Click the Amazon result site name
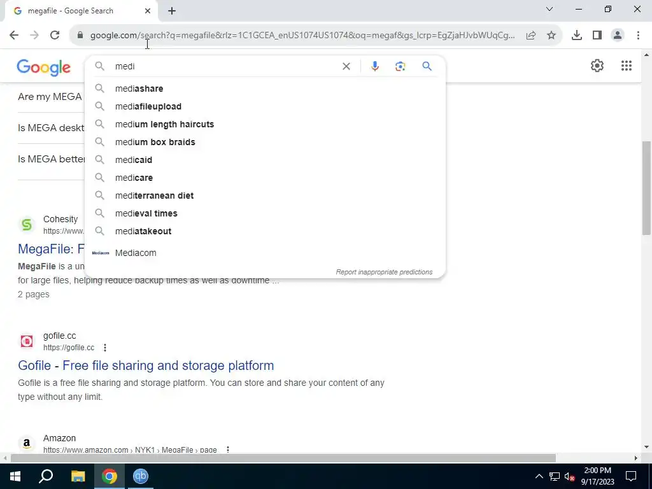Viewport: 652px width, 489px height. [x=59, y=438]
